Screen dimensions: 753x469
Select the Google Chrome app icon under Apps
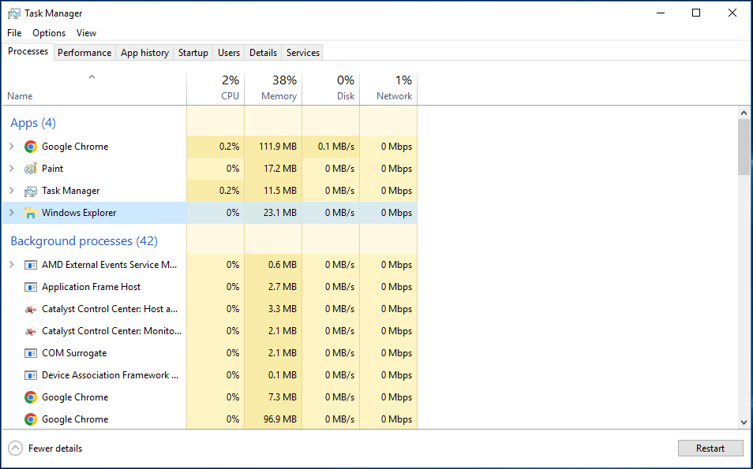30,147
